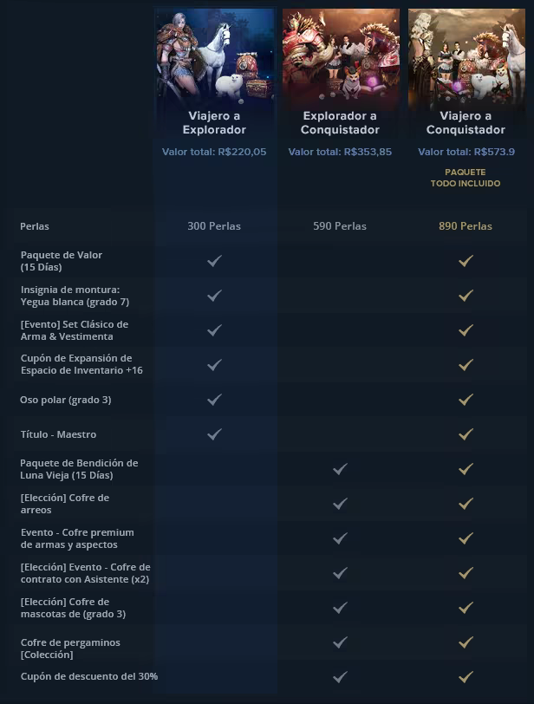This screenshot has height=704, width=534.
Task: Click gold checkmark for Título - Maestro
Action: pos(466,434)
